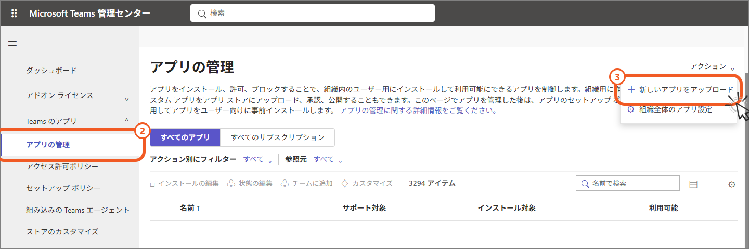
Task: Click the カスタマイズ diamond icon
Action: coord(345,184)
